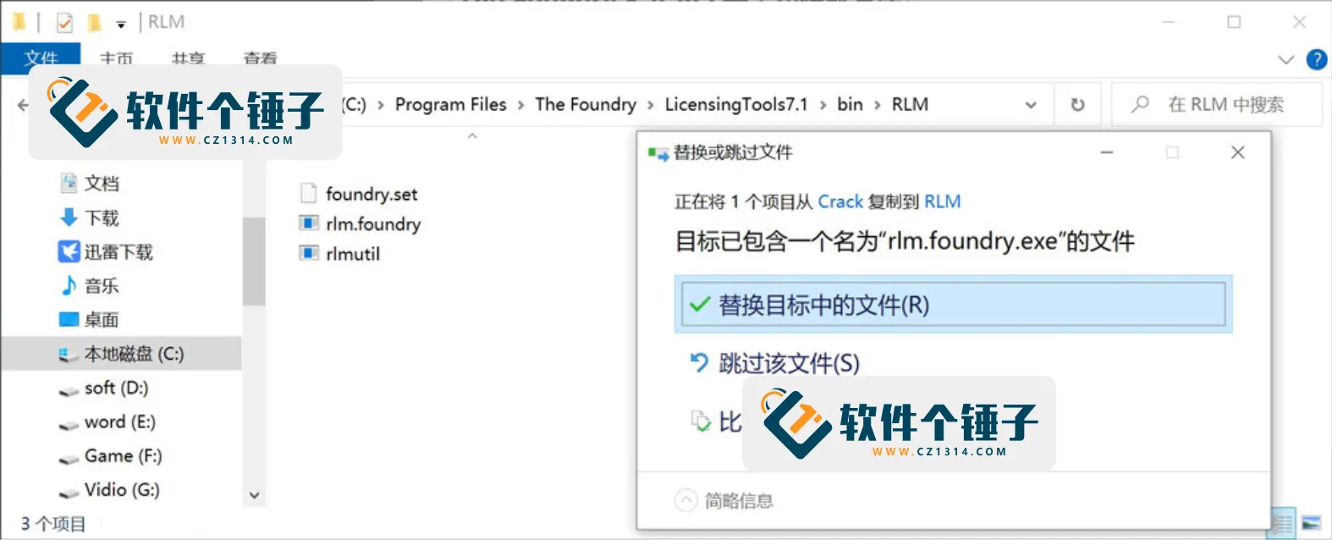
Task: Click the navigation pane scroll-down arrow
Action: click(x=254, y=495)
